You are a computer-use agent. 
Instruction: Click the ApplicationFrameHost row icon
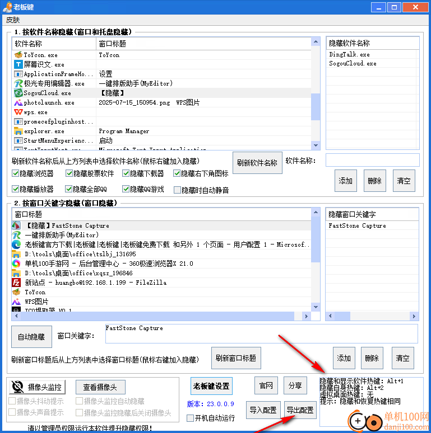click(18, 74)
